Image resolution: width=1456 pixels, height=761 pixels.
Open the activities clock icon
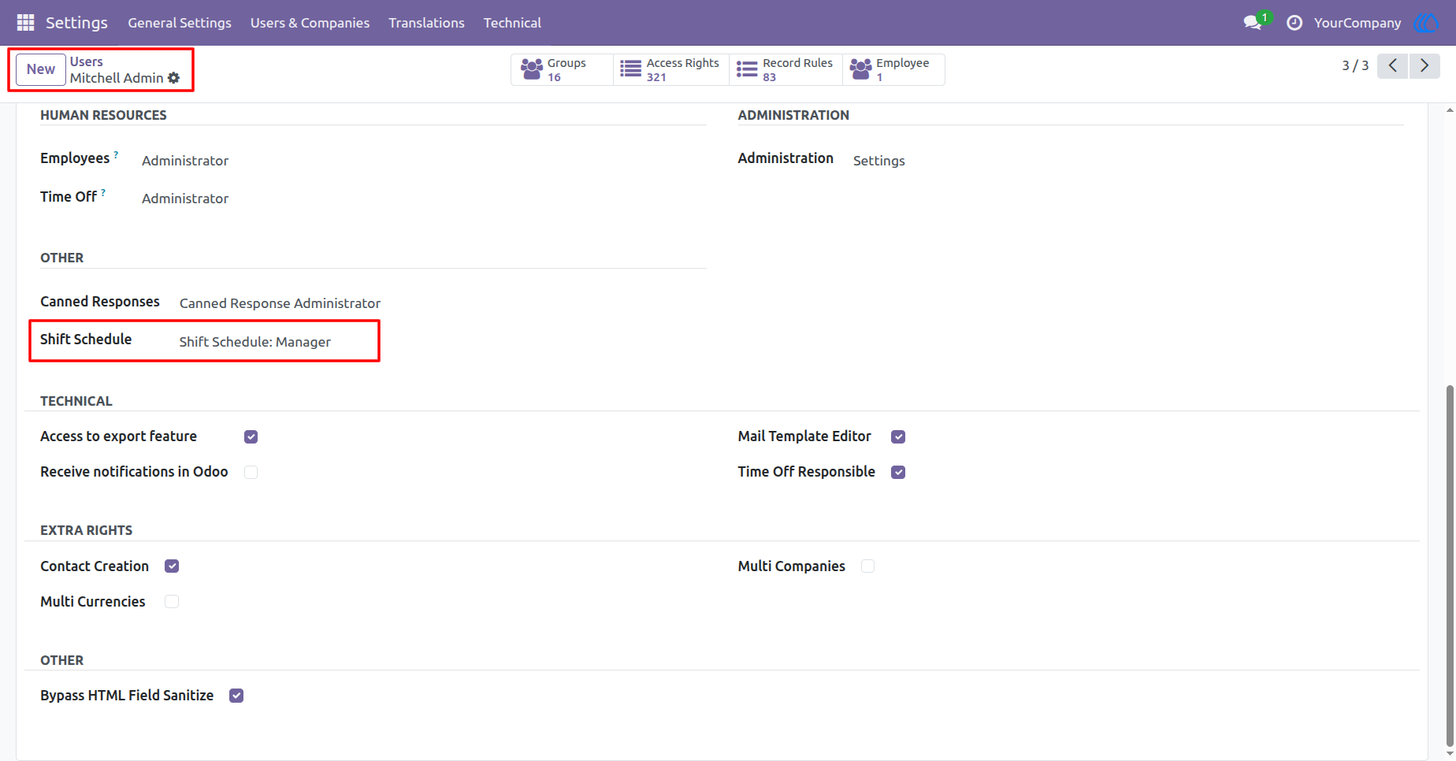(x=1294, y=23)
